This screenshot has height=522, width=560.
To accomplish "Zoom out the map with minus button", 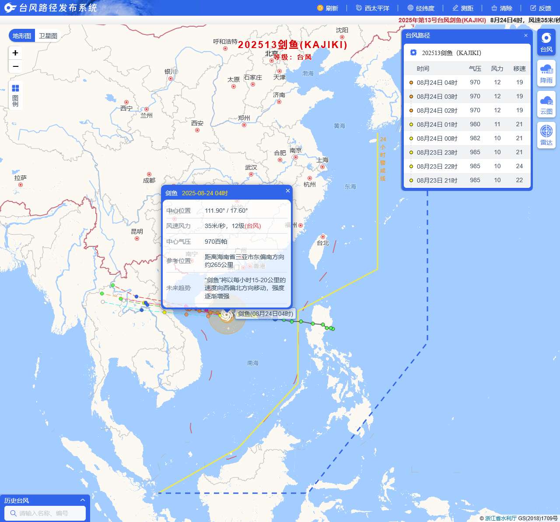I will 15,66.
